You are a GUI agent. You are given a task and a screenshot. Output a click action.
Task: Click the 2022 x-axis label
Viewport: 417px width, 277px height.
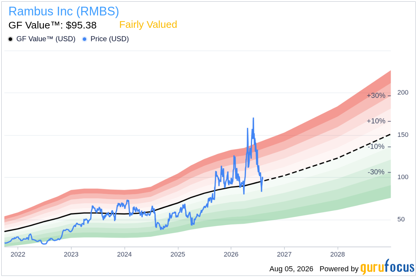(18, 254)
